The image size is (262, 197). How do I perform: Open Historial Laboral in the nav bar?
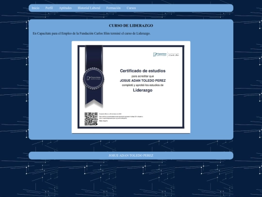pyautogui.click(x=89, y=8)
